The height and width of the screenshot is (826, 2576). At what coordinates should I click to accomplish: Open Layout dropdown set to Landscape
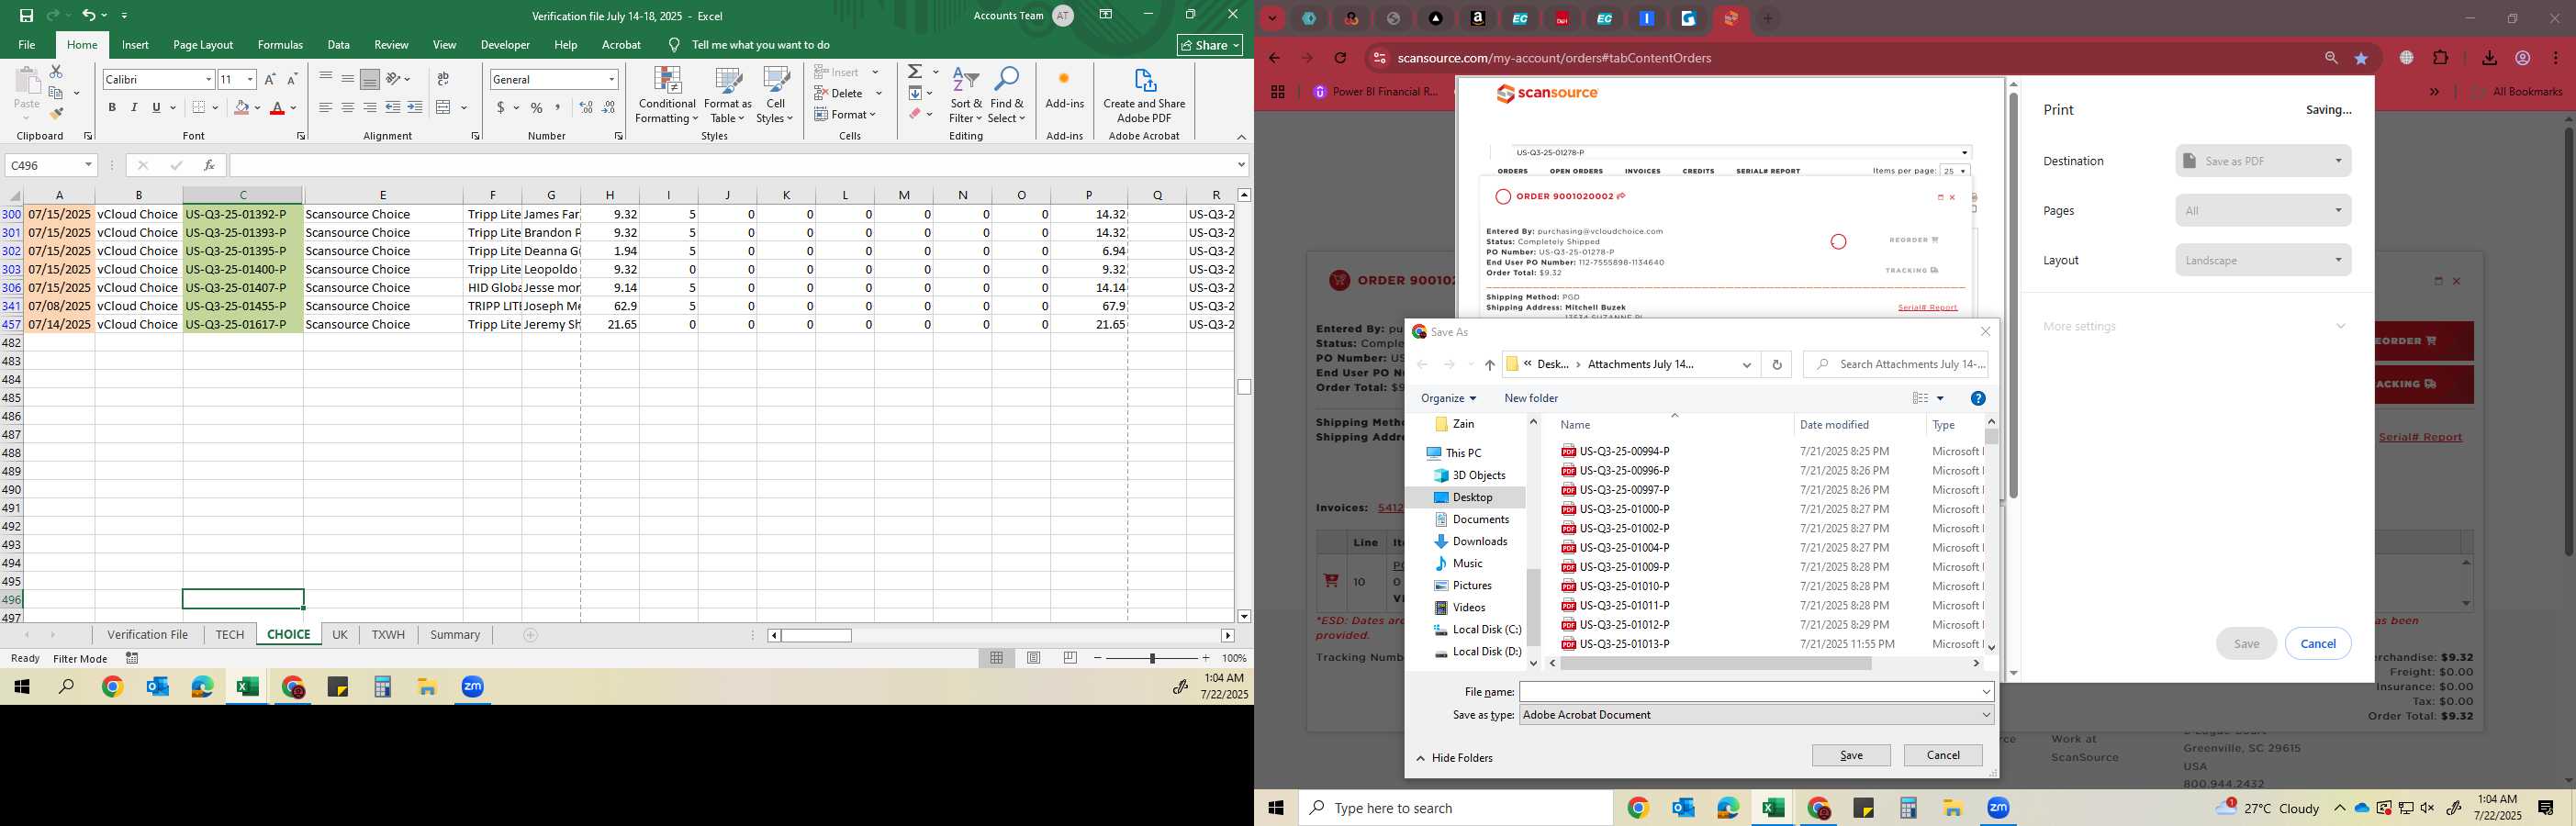(x=2263, y=261)
